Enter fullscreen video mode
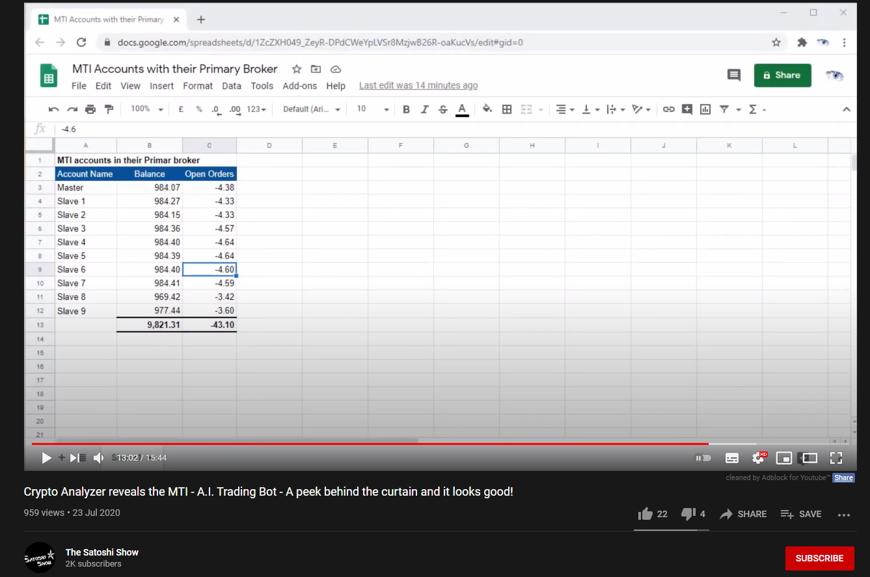Image resolution: width=870 pixels, height=577 pixels. [x=836, y=458]
